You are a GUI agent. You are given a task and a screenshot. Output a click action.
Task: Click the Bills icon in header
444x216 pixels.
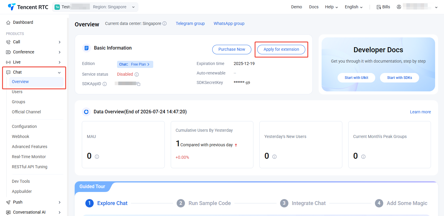tap(379, 7)
